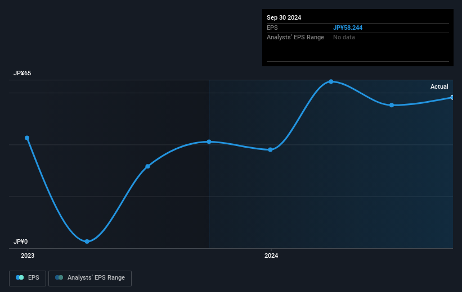
Task: Click the data point between peak and endpoint
Action: [392, 105]
